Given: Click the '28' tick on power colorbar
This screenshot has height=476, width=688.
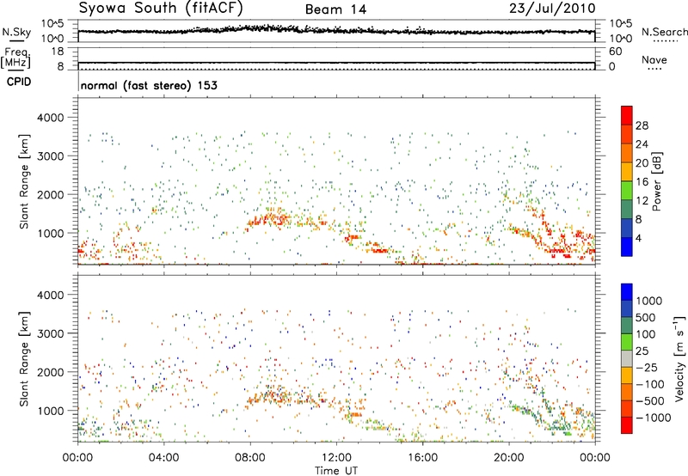Looking at the screenshot, I should (x=642, y=125).
